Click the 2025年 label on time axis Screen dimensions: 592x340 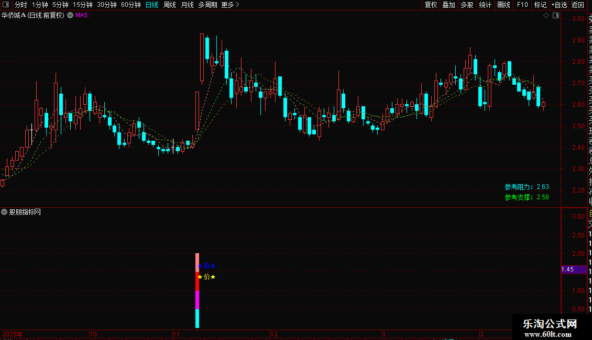point(13,334)
